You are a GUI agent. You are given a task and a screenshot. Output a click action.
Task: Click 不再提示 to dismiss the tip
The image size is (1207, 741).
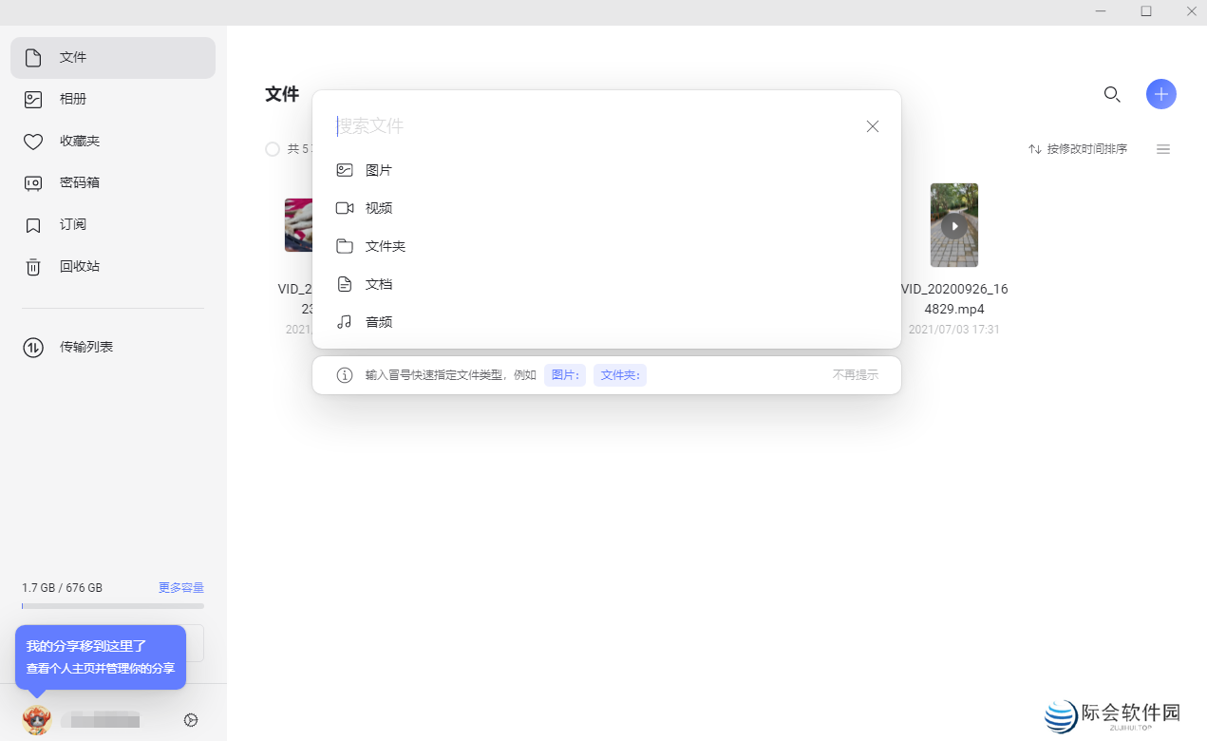coord(854,374)
